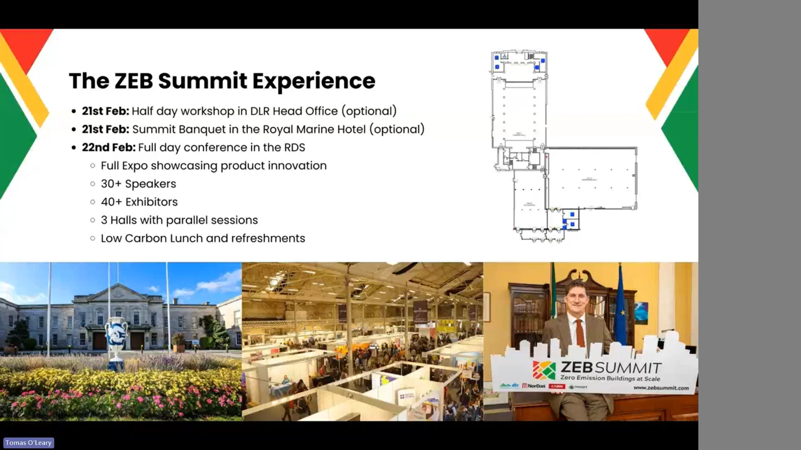This screenshot has height=450, width=801.
Task: Select the red CAIRN sponsor logo
Action: point(557,387)
